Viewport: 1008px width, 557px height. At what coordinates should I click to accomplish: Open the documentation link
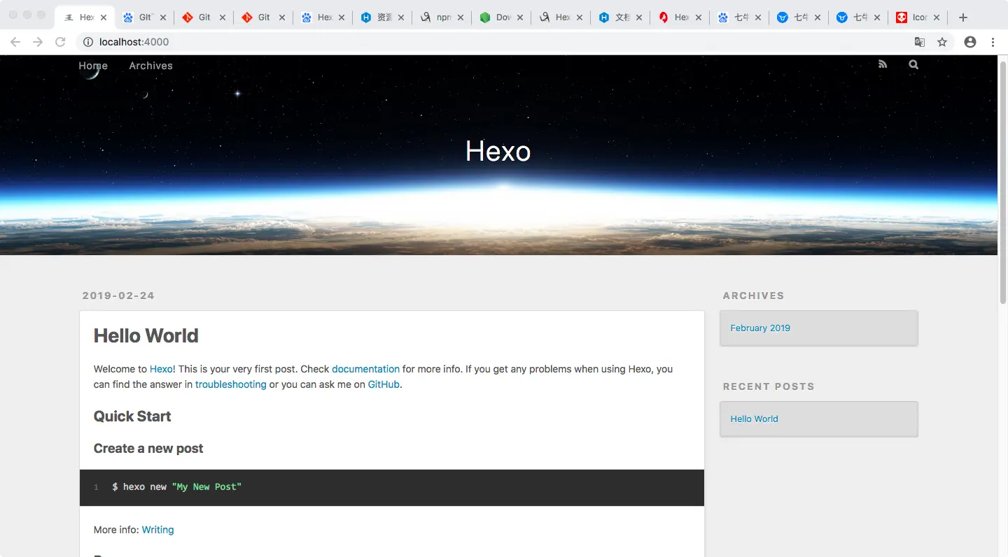[365, 369]
